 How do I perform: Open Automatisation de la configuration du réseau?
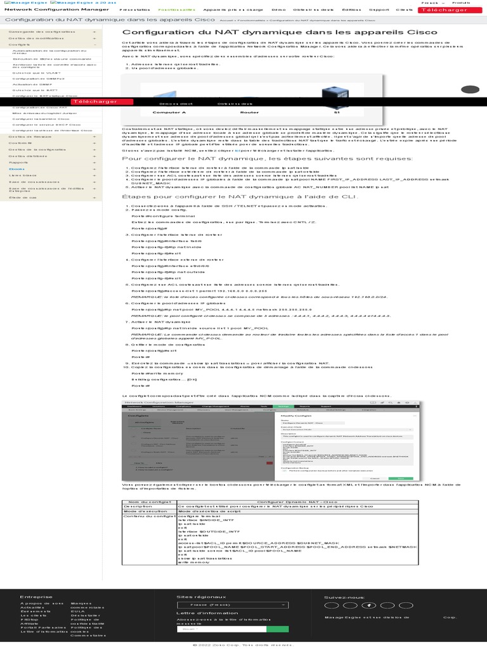pyautogui.click(x=49, y=52)
